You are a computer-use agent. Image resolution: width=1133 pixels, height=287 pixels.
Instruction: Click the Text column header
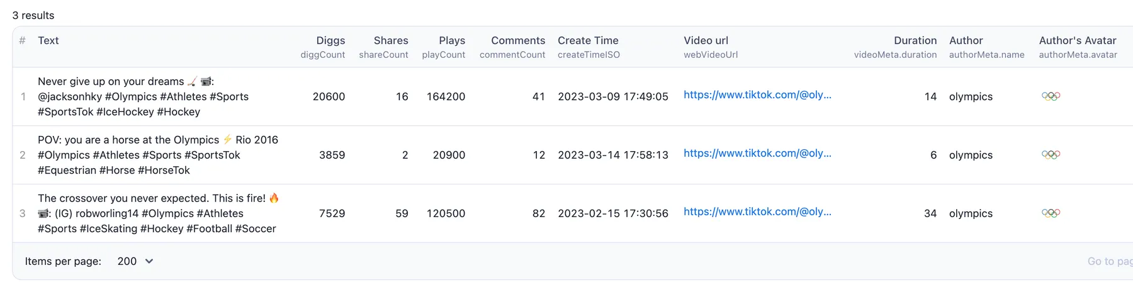pyautogui.click(x=48, y=41)
